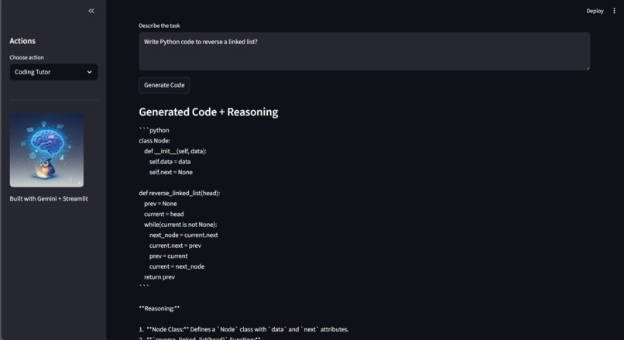Click the chevron arrow in Choose action box
This screenshot has width=624, height=340.
coord(89,72)
